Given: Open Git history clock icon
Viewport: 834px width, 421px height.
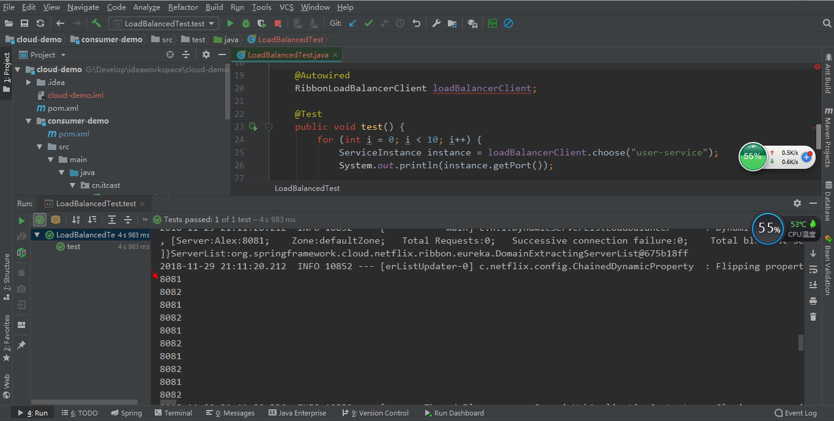Looking at the screenshot, I should [400, 23].
